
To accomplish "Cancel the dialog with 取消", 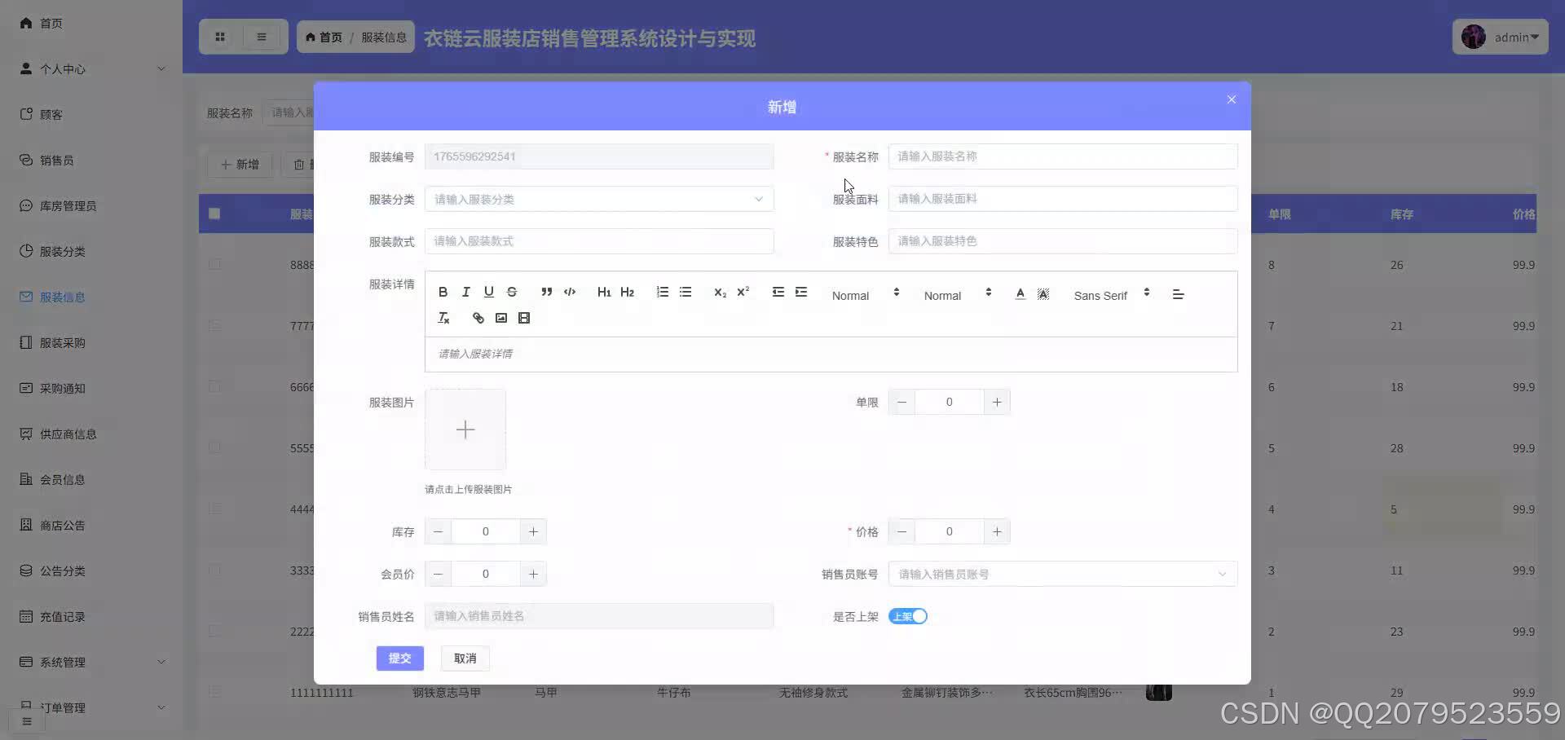I will point(465,658).
